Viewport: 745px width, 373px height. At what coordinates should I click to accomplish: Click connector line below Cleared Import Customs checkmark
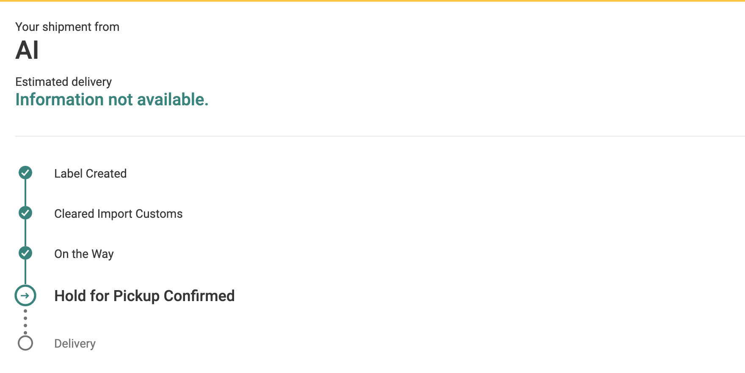click(25, 233)
